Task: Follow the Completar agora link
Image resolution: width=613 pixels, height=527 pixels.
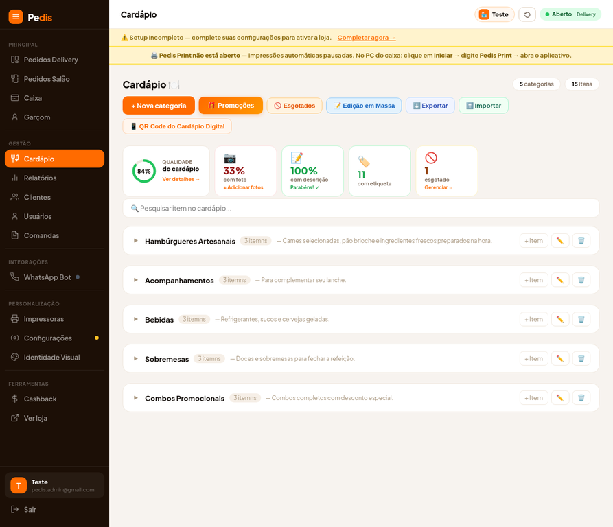Action: (x=367, y=38)
